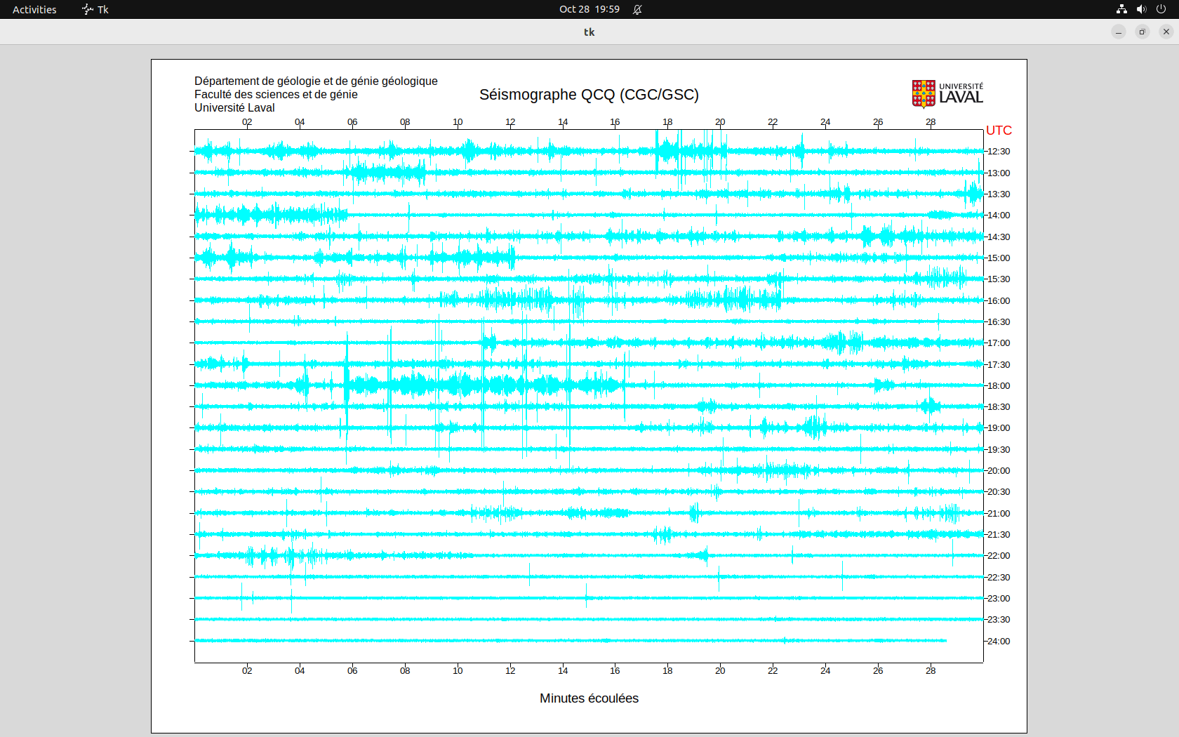Screen dimensions: 1179x737
Task: Select the Séismographe QCQ (CGC/GSC) title
Action: [x=589, y=95]
